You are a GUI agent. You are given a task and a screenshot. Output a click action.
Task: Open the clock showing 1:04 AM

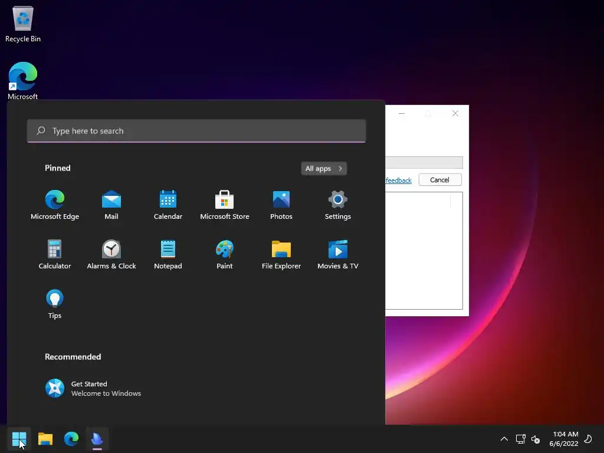[x=564, y=439]
